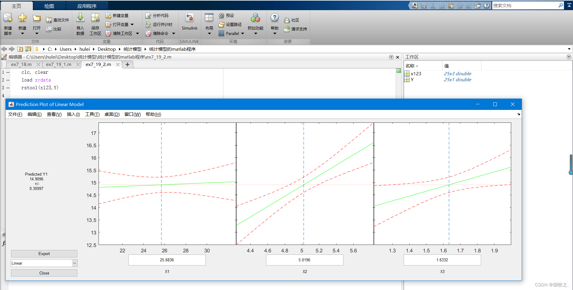Open the 文件(F) menu in figure window
Image resolution: width=573 pixels, height=290 pixels.
(x=15, y=114)
